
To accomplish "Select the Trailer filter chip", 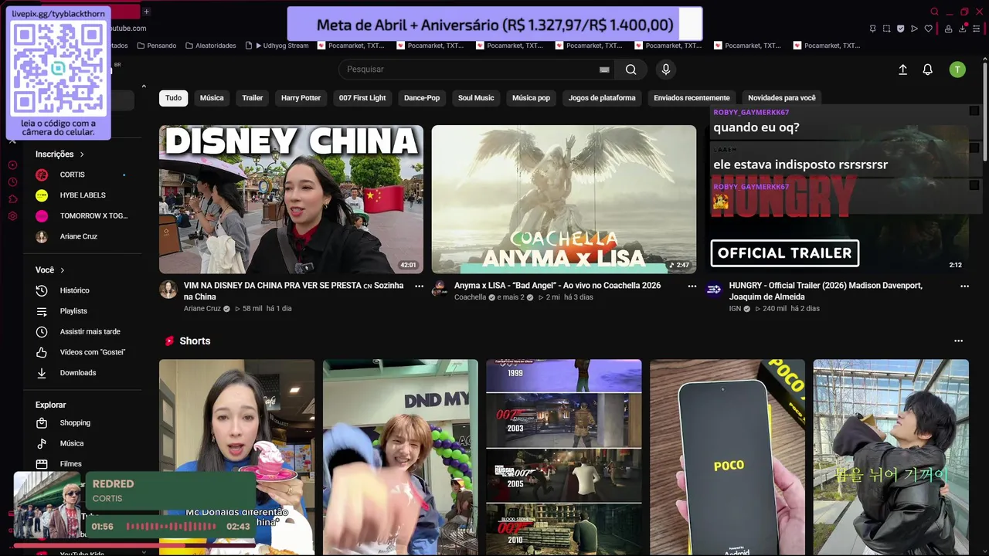I will [253, 98].
